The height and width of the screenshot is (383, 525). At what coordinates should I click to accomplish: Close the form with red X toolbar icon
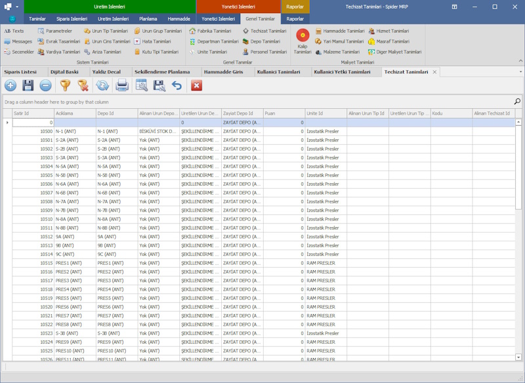[196, 86]
